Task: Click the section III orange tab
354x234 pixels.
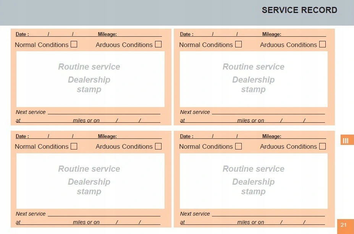Action: 347,140
